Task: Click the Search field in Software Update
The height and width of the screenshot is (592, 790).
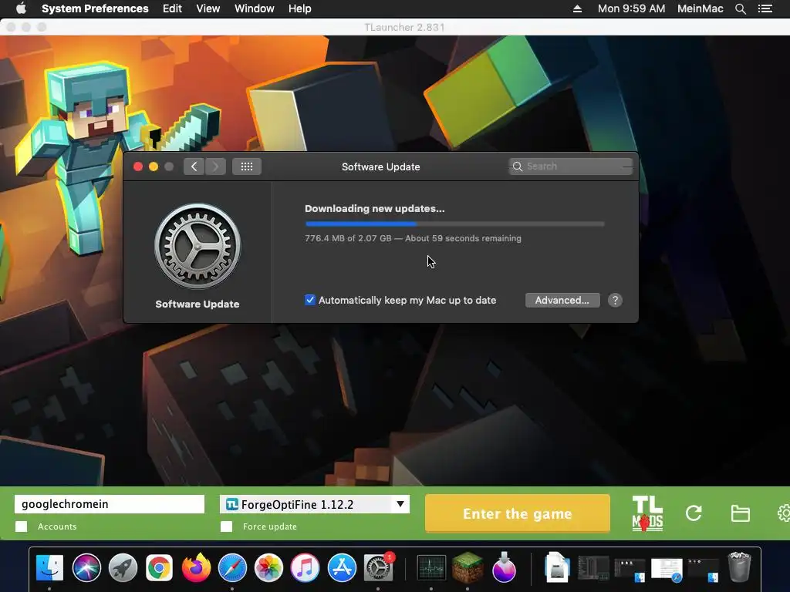Action: (x=570, y=166)
